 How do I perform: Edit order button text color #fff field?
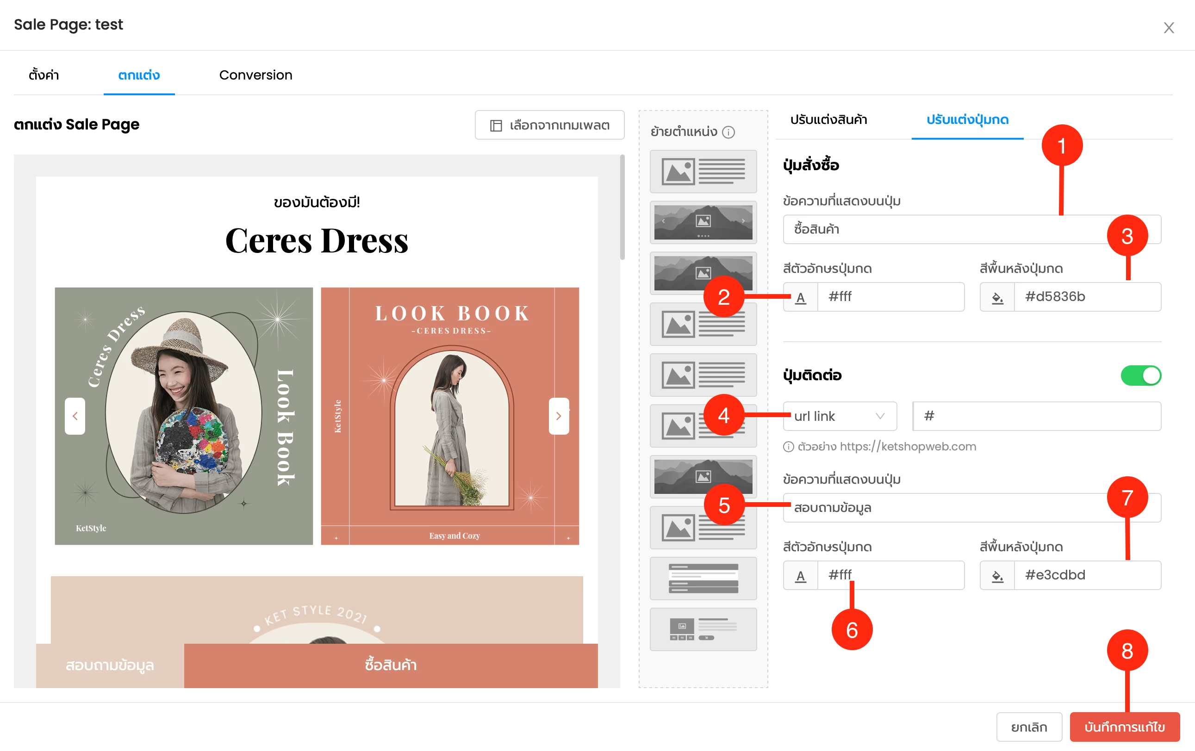coord(891,297)
